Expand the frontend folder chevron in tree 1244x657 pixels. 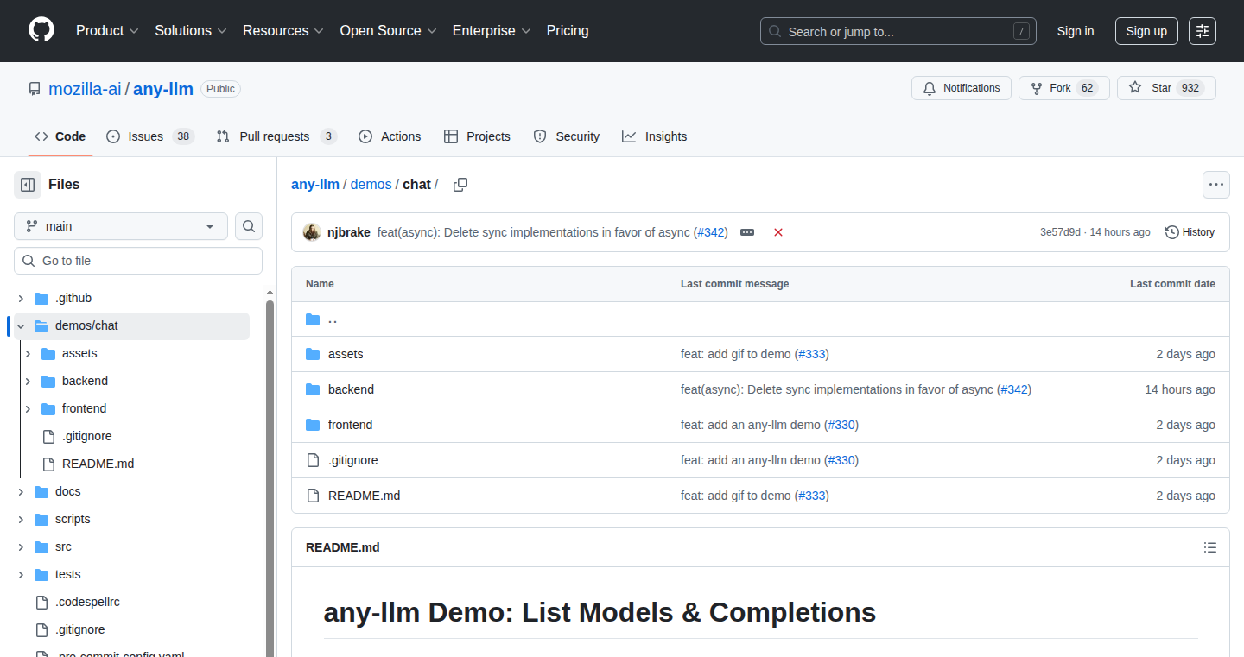tap(28, 408)
